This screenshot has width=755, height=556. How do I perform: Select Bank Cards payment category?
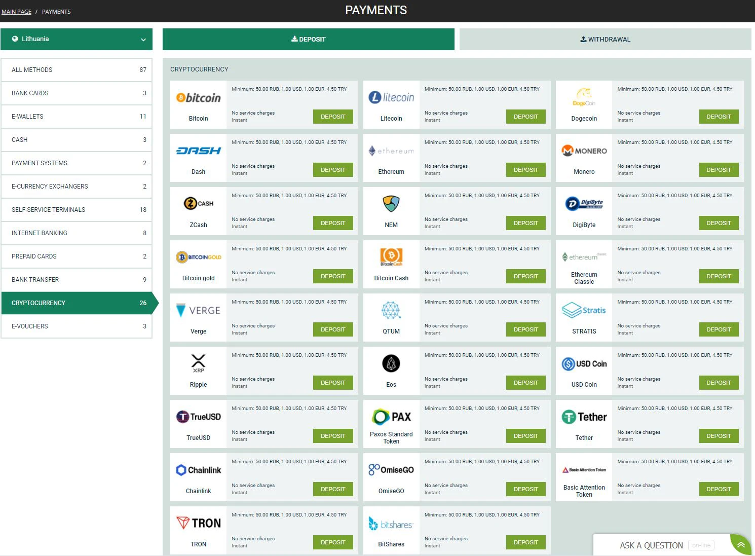click(x=77, y=93)
